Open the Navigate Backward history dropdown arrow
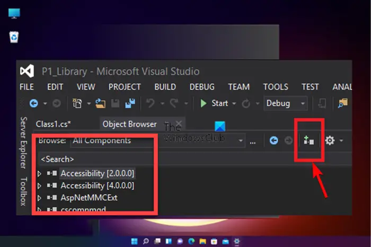The width and height of the screenshot is (371, 247). click(45, 103)
